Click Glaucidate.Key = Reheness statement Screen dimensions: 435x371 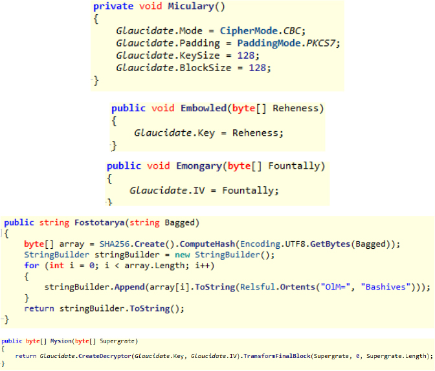pos(208,133)
